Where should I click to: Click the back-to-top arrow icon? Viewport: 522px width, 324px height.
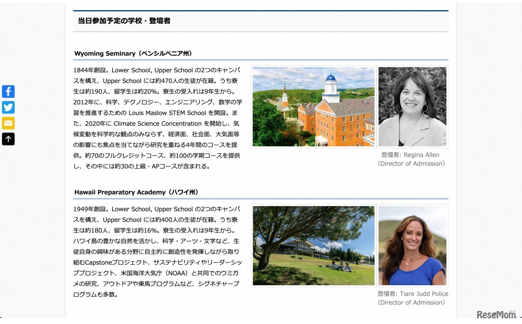click(x=8, y=139)
